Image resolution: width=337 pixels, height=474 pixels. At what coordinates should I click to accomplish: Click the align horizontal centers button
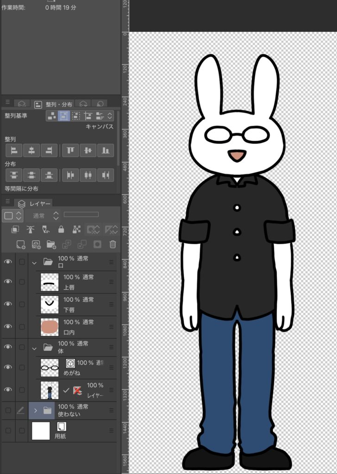31,150
